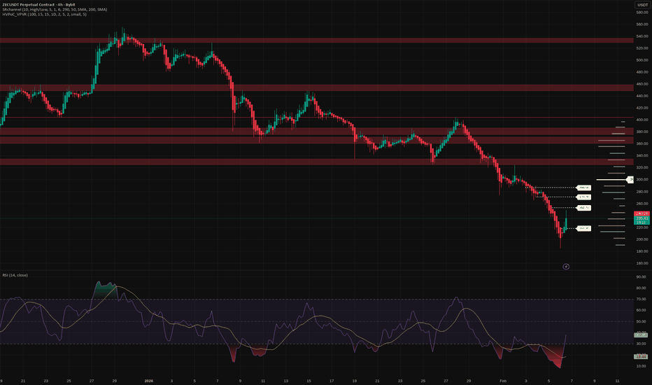Select the lowest cream price label near 217
Viewport: 652px width, 385px height.
coord(583,228)
